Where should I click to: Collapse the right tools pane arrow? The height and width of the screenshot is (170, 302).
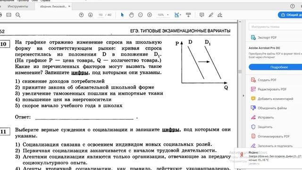click(x=243, y=95)
